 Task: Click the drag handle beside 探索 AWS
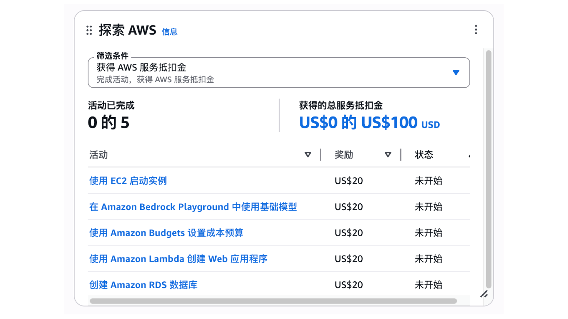point(89,30)
